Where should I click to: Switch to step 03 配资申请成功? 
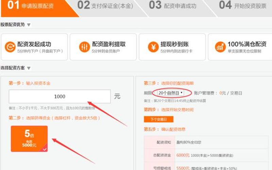pyautogui.click(x=173, y=5)
